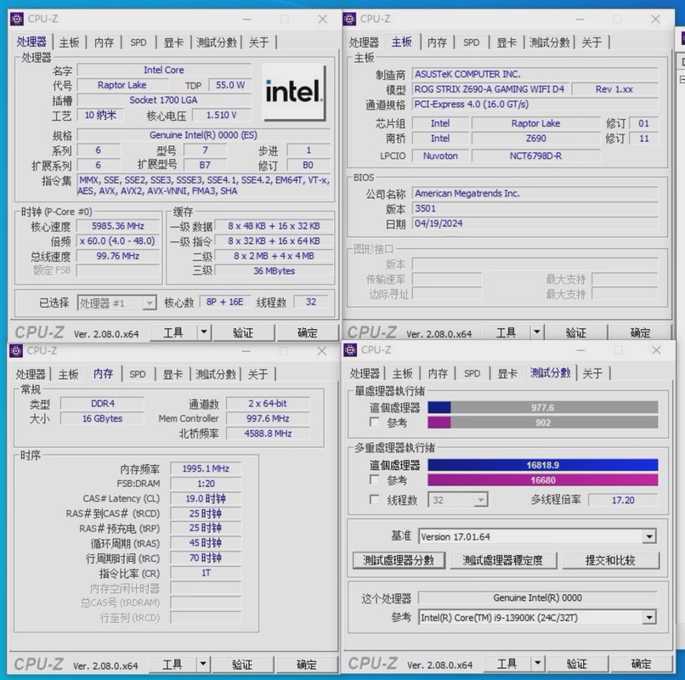Close the processor CPU-Z window
The height and width of the screenshot is (680, 685).
click(322, 20)
